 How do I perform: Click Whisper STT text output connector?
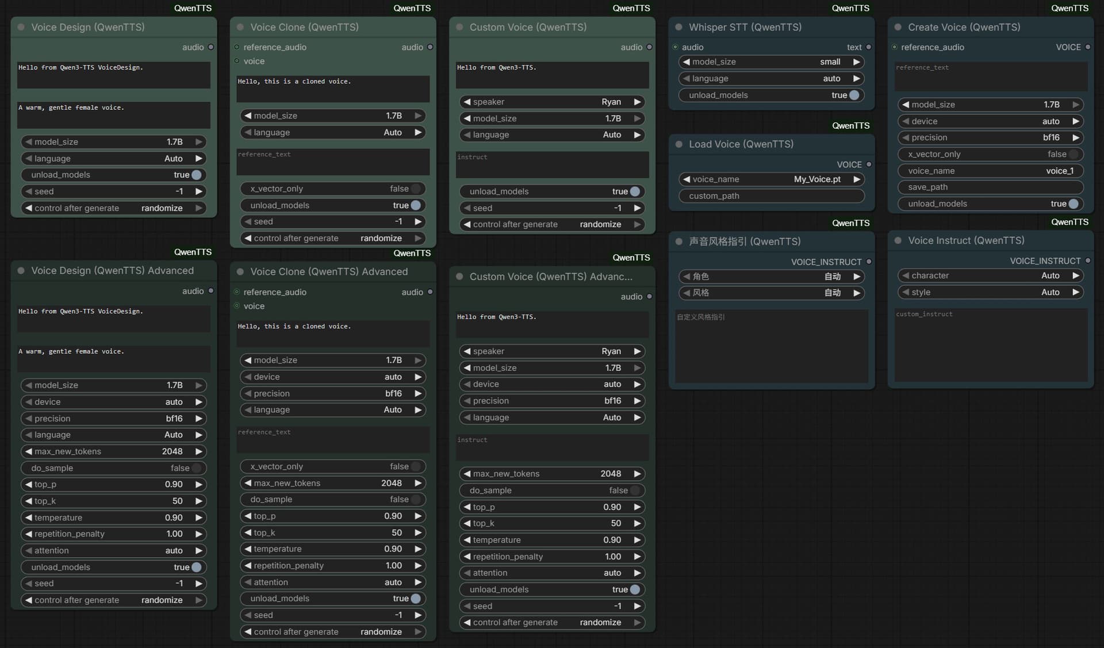pyautogui.click(x=868, y=47)
